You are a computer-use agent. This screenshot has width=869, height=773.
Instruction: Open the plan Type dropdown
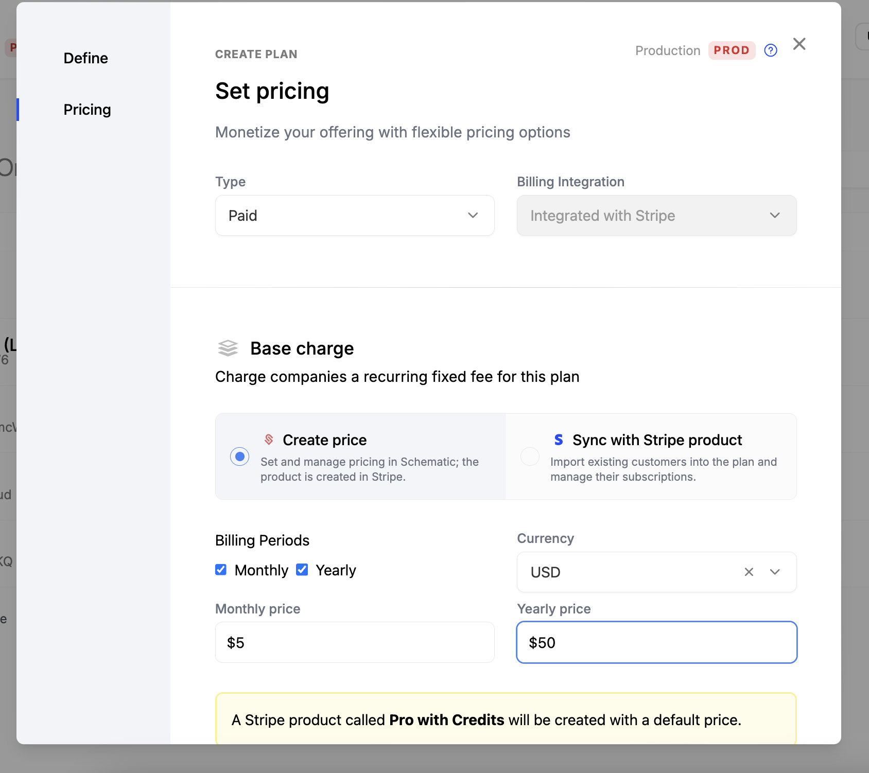point(355,216)
